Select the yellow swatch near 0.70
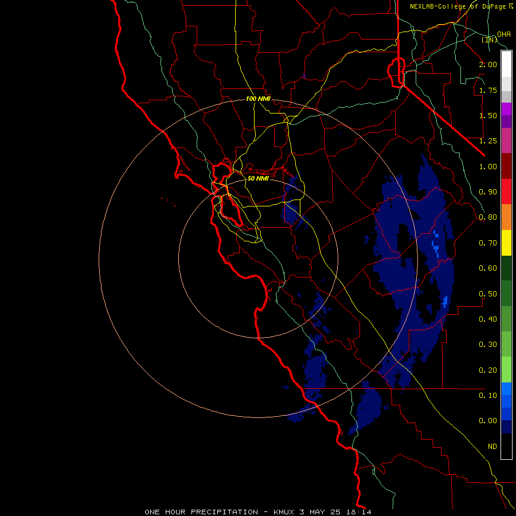516x516 pixels. 506,243
